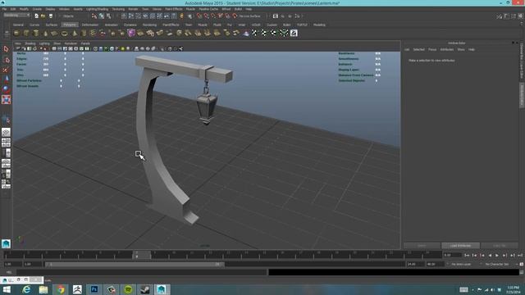This screenshot has width=525, height=295.
Task: Open the Lighting/Shading menu
Action: tap(97, 9)
